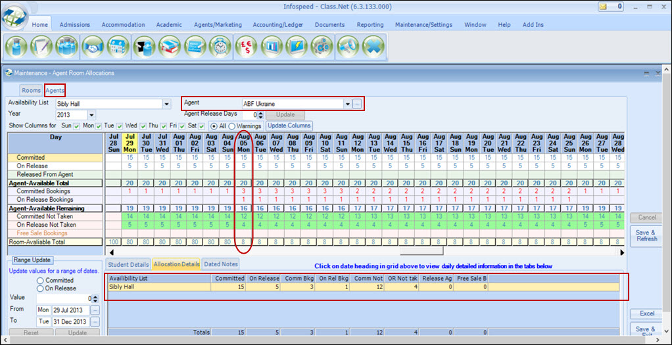
Task: Choose the On Release radio option
Action: click(x=40, y=288)
